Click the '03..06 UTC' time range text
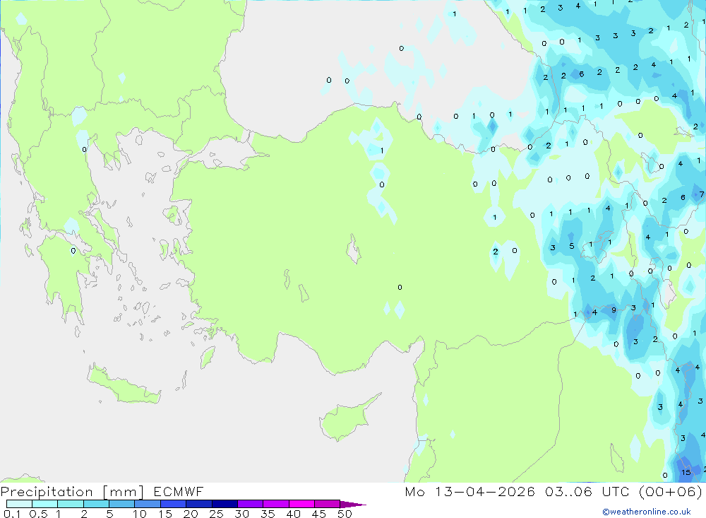The width and height of the screenshot is (706, 518). point(587,491)
